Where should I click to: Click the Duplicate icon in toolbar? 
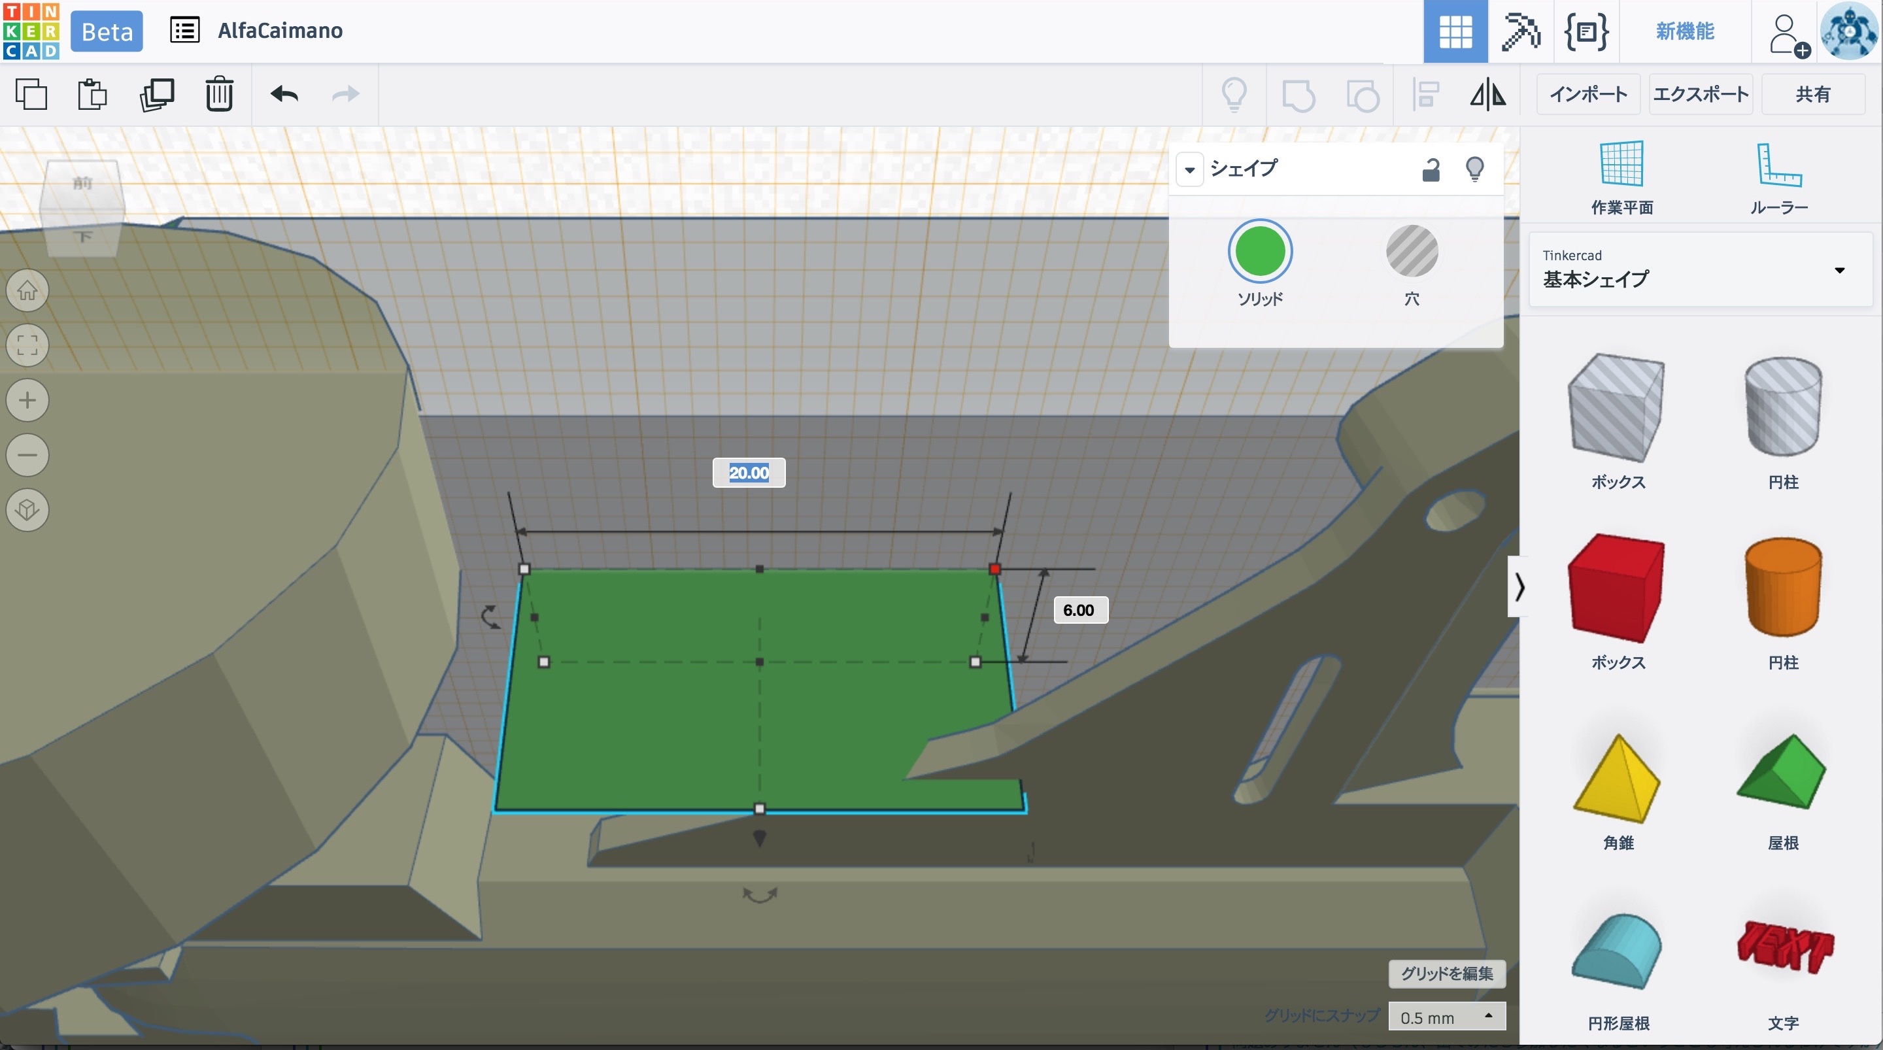156,94
